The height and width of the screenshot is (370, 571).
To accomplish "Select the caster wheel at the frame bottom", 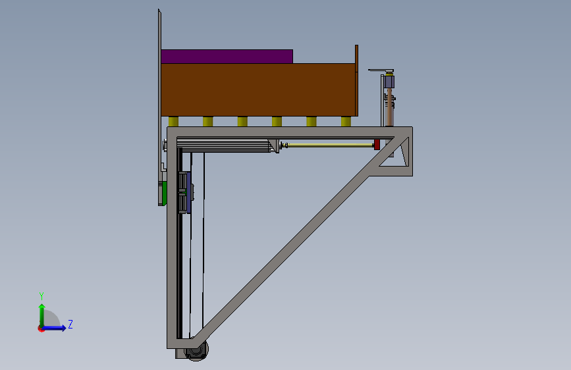I will pos(197,351).
